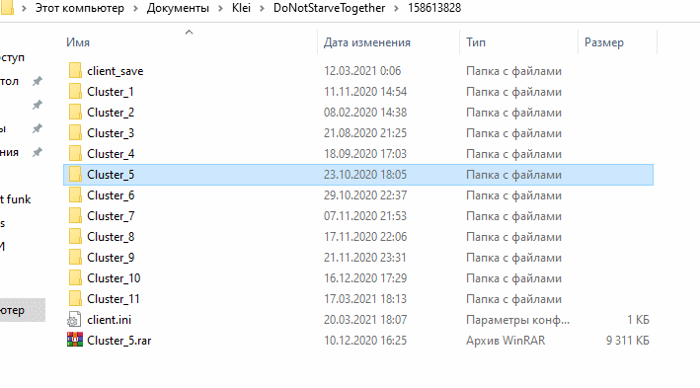Click the Cluster_8 folder icon
700x388 pixels.
click(75, 237)
